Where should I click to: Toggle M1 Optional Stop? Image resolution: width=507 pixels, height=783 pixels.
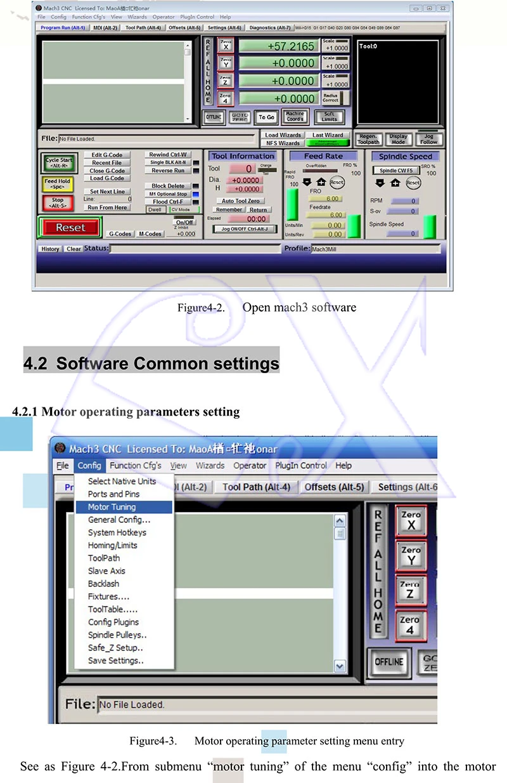pos(168,194)
